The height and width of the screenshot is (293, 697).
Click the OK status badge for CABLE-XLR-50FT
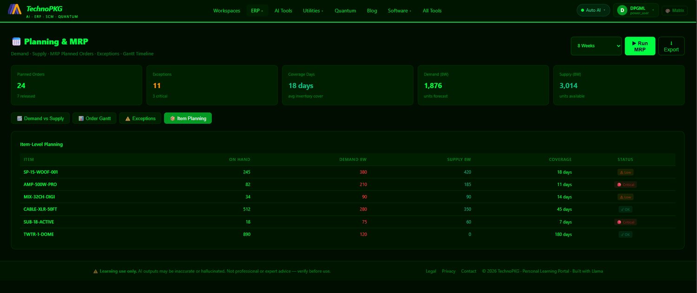coord(625,210)
